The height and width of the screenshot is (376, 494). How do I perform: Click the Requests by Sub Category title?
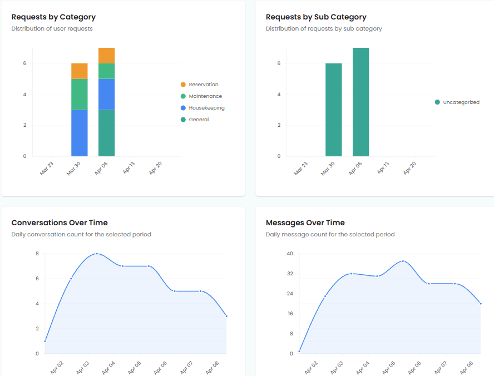[x=316, y=17]
